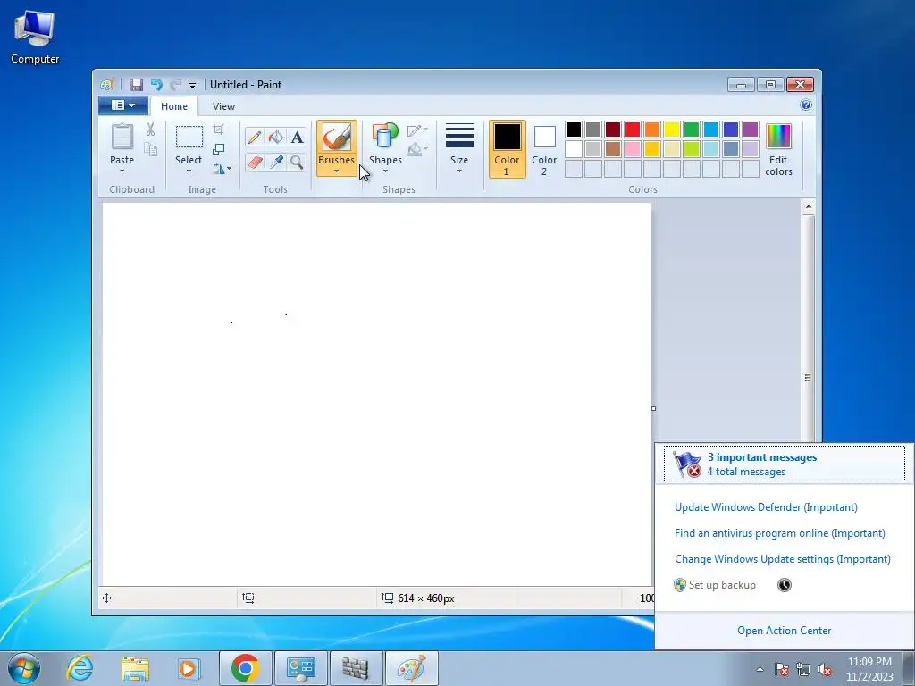Open Google Chrome from the taskbar
The height and width of the screenshot is (686, 915).
point(245,668)
